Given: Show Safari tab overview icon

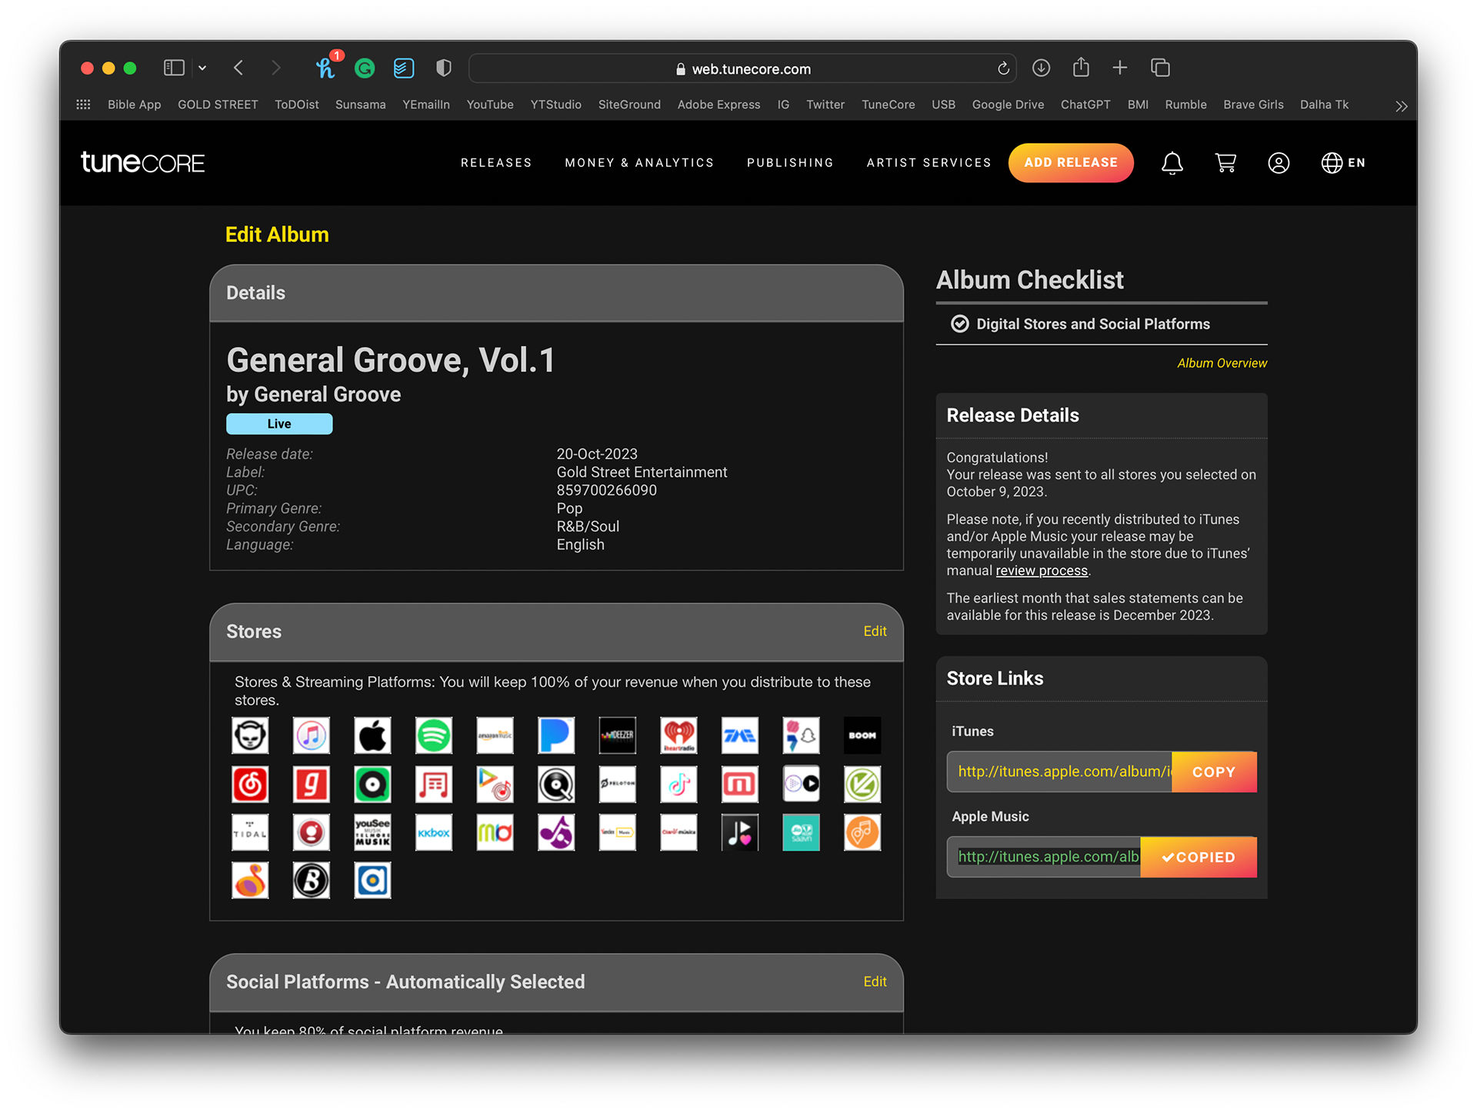Looking at the screenshot, I should pos(1160,68).
